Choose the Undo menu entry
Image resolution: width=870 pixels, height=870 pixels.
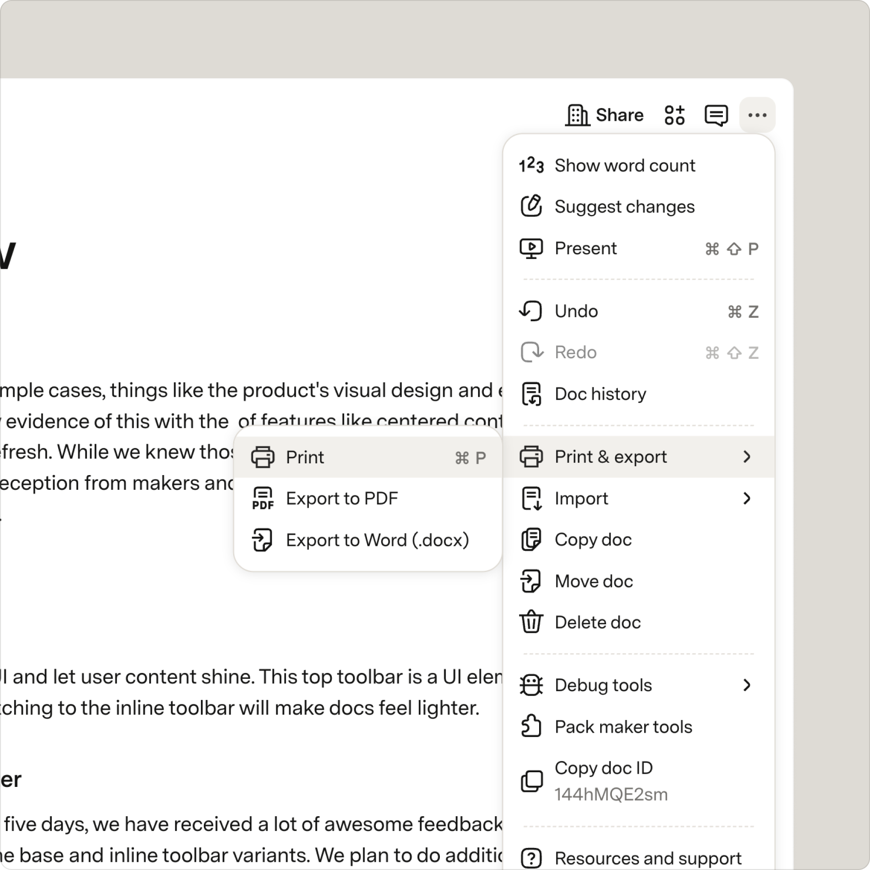638,311
